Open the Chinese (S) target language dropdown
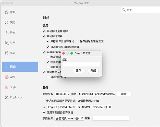This screenshot has width=160, height=127. pyautogui.click(x=101, y=107)
